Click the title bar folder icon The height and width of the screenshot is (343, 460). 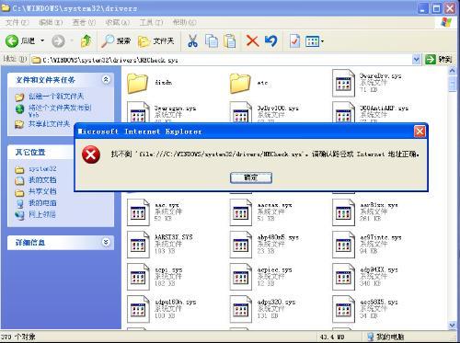tap(6, 7)
